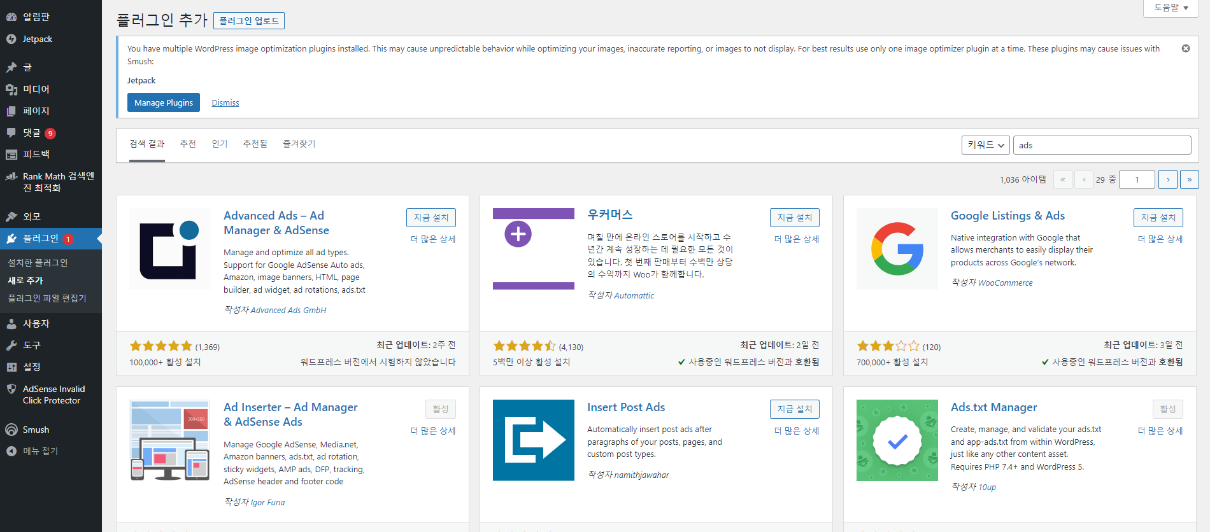Switch to the 검색 결과 tab

coord(147,144)
